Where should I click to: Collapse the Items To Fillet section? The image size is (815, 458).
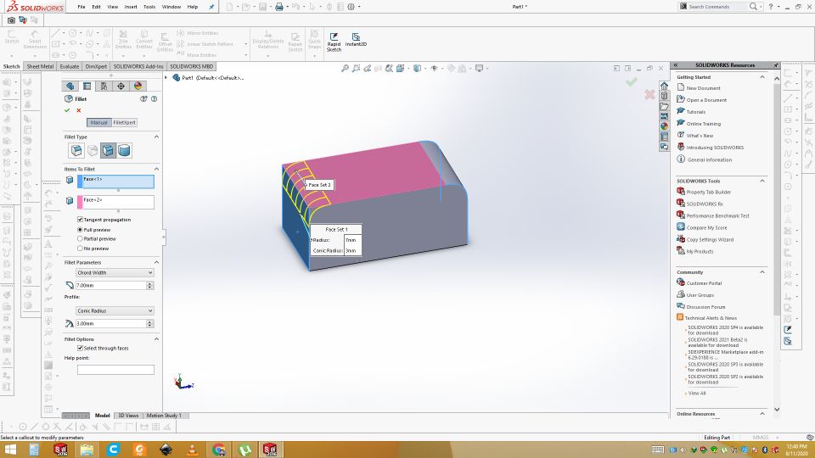156,169
